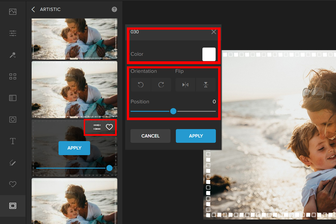Click the Cancel button
The width and height of the screenshot is (336, 224).
150,136
